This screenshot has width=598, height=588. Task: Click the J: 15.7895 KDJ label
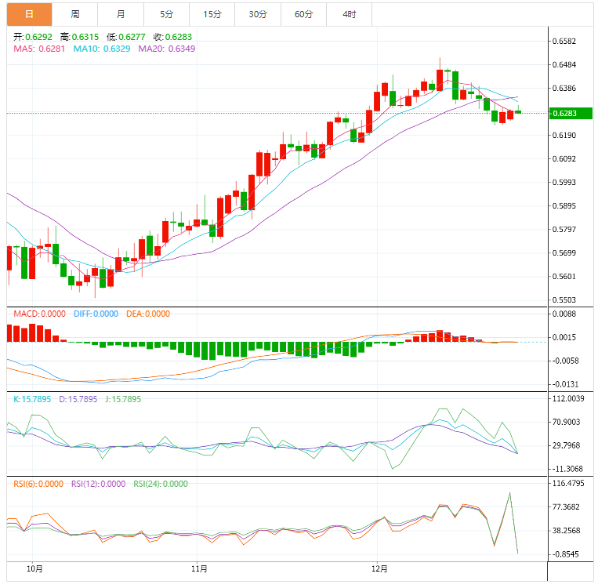point(123,399)
